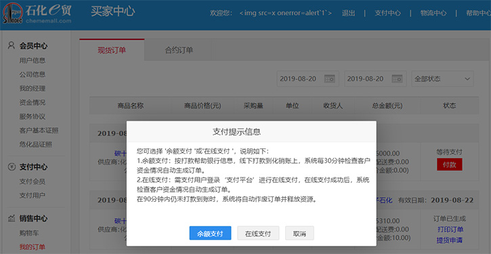The width and height of the screenshot is (491, 254).
Task: Switch to the 合约订单 tab
Action: pos(179,50)
